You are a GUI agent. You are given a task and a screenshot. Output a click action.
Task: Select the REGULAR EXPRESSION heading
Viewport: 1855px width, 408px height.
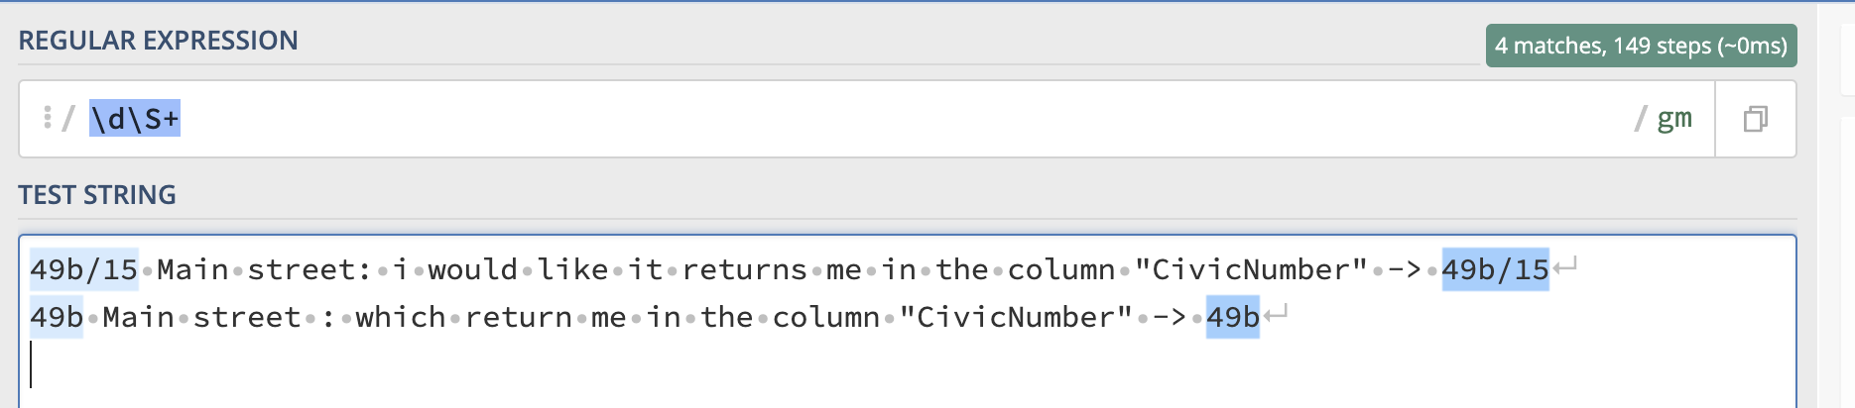158,41
